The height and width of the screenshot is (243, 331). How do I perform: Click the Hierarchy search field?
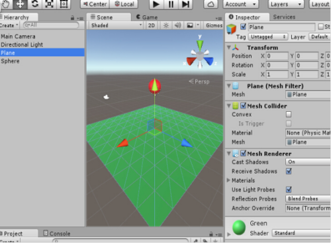tap(51, 25)
